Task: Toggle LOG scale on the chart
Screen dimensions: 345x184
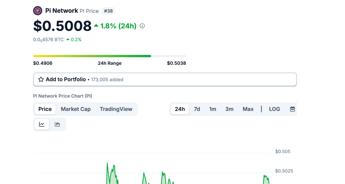Action: click(x=275, y=109)
